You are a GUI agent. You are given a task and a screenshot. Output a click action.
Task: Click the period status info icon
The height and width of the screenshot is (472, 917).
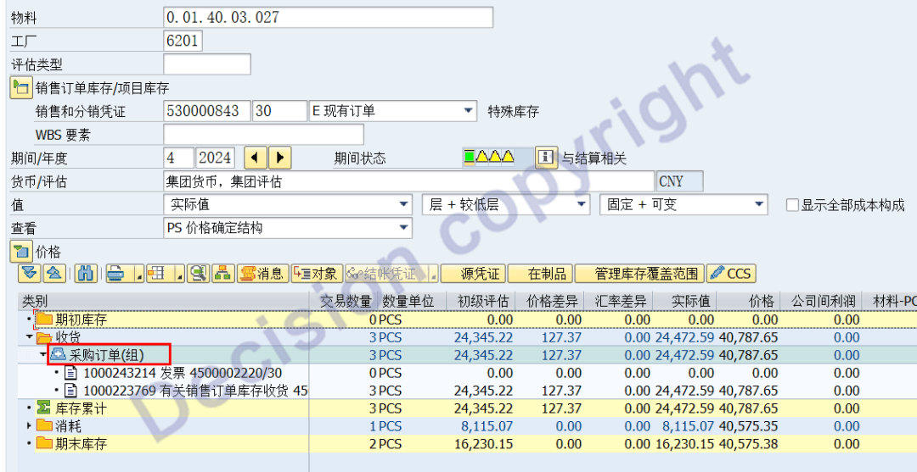tap(546, 158)
